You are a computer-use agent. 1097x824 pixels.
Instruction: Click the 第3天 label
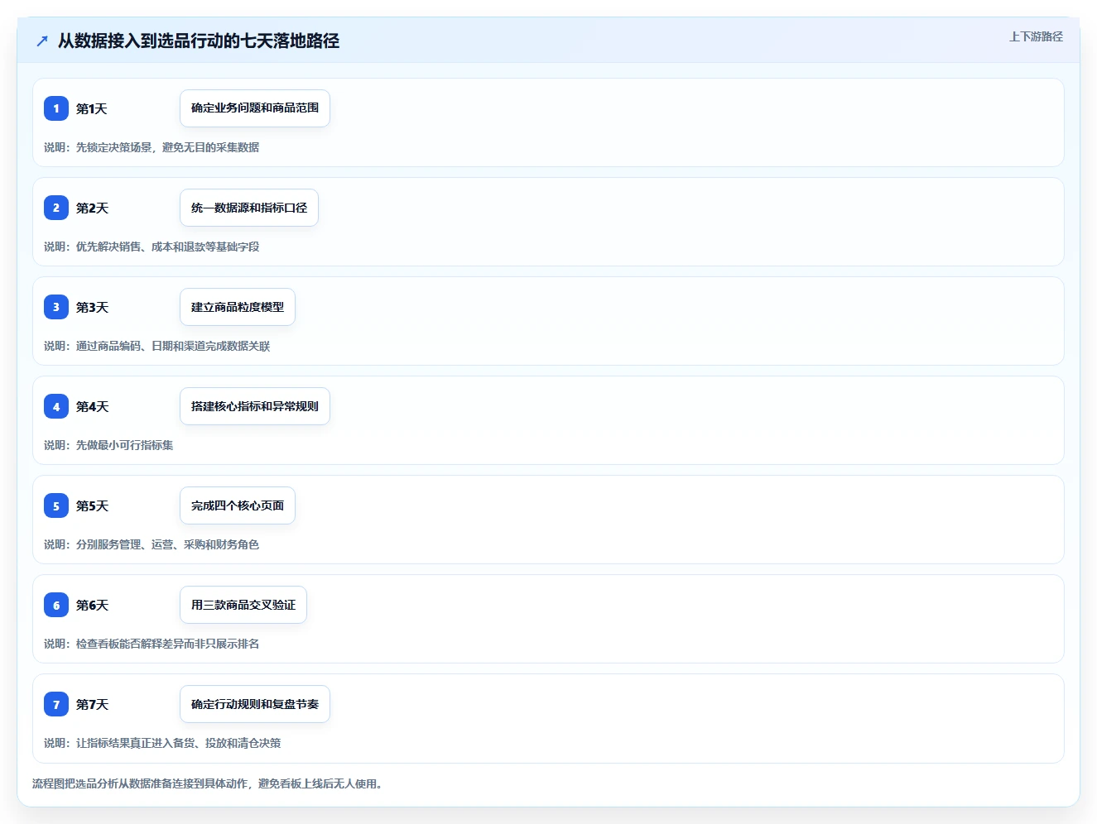click(x=92, y=307)
